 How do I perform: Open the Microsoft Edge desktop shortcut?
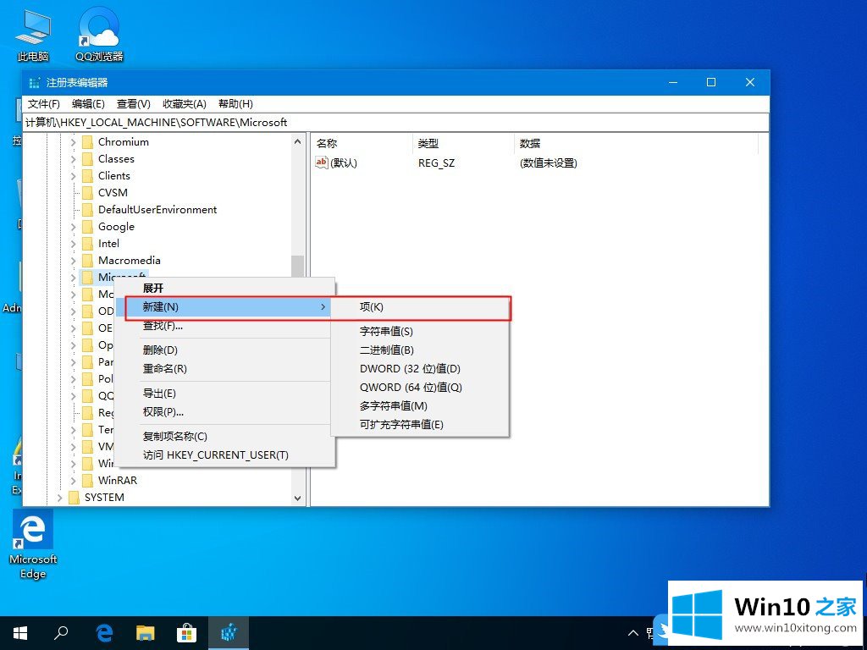(x=33, y=546)
